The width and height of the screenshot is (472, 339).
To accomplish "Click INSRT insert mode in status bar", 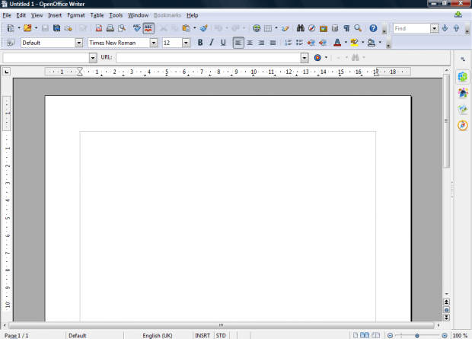I will tap(203, 335).
